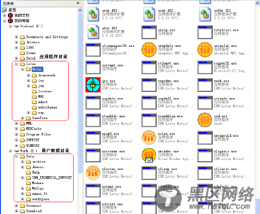Select the notes.exe Lotus Notes icon

149,137
